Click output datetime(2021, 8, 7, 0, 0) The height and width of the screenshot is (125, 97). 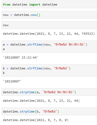[x=35, y=120]
